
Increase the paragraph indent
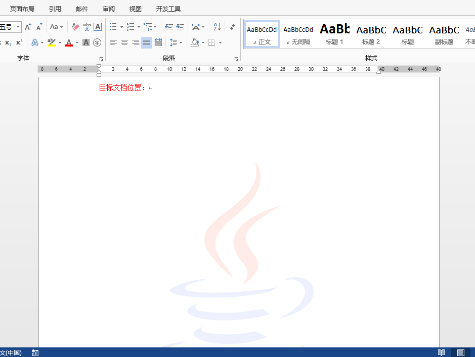coord(180,27)
